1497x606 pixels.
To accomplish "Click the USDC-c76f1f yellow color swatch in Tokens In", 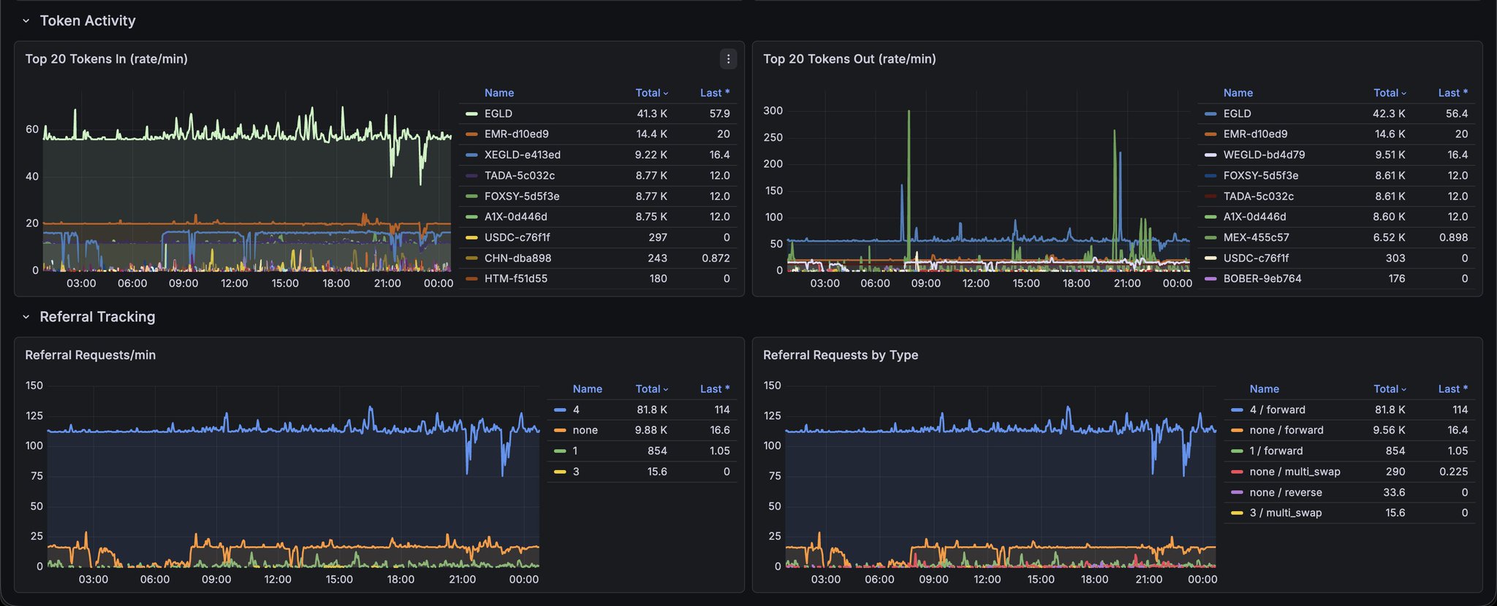I will coord(471,237).
